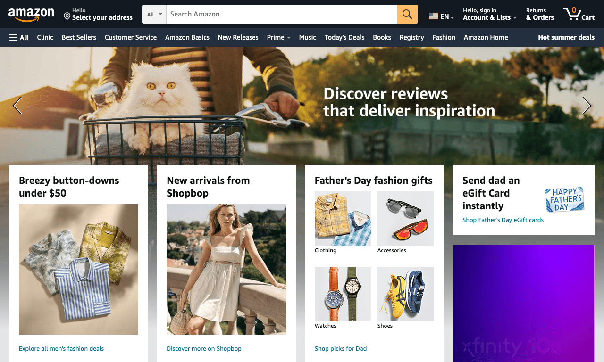Click the purple xfinity advertisement
The image size is (604, 362).
524,304
